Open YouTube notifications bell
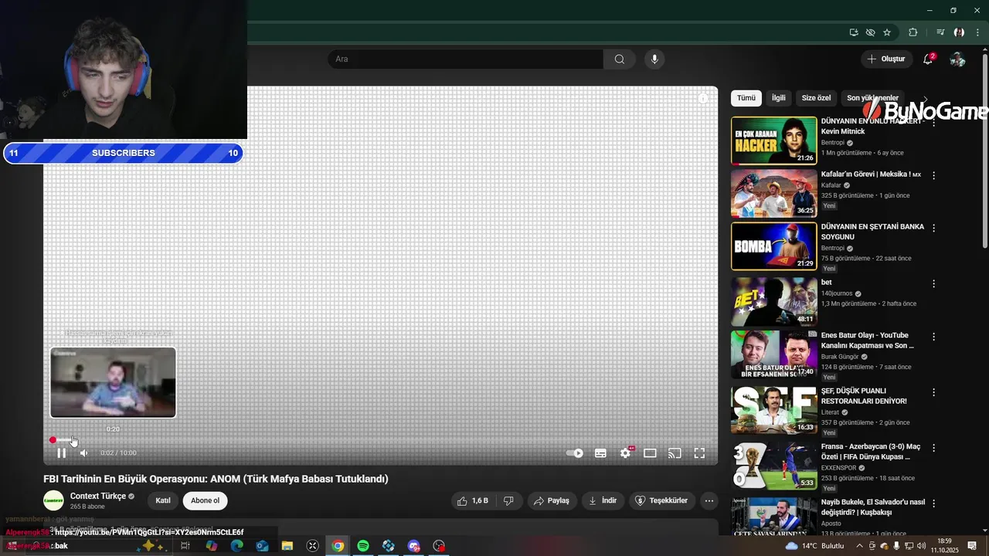Image resolution: width=989 pixels, height=556 pixels. tap(929, 59)
